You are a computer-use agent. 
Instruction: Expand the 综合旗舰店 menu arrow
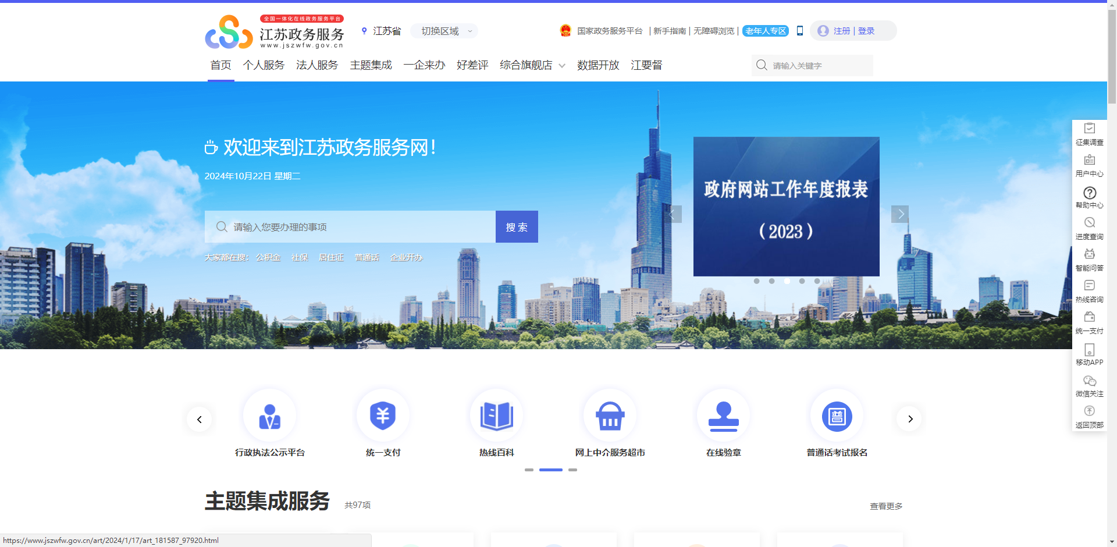562,66
